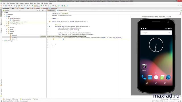
Task: Expand Gradle Scripts node
Action: (x=3, y=41)
